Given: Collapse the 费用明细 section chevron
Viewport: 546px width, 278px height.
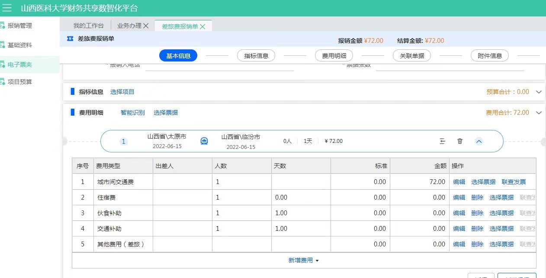Looking at the screenshot, I should click(x=539, y=113).
